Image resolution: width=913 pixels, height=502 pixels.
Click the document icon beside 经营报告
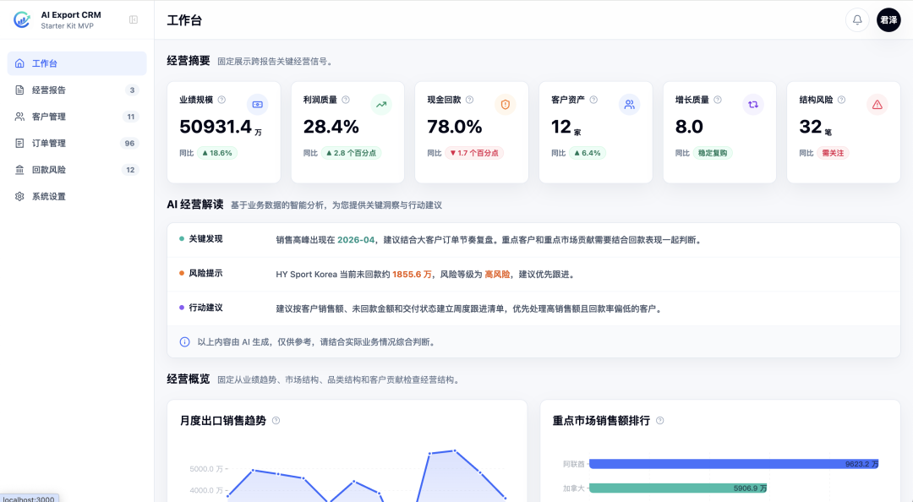tap(19, 90)
